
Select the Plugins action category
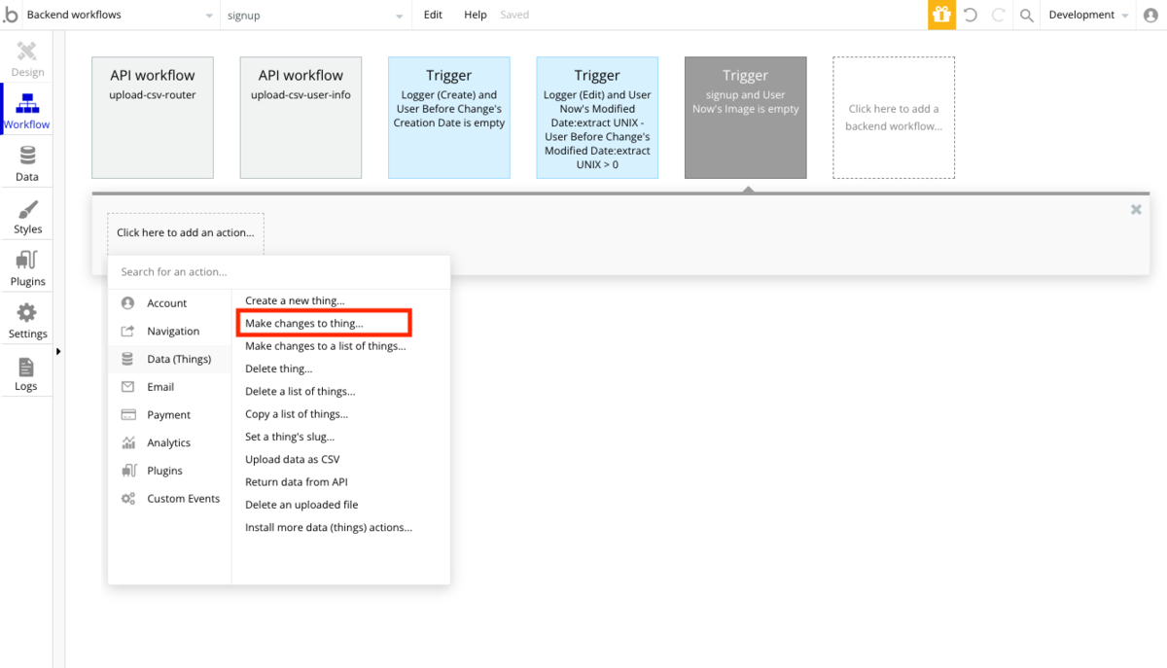click(x=169, y=471)
